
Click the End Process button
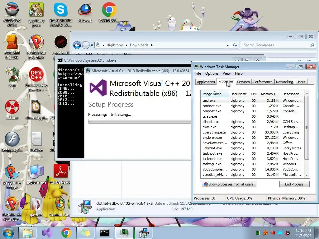pos(294,184)
